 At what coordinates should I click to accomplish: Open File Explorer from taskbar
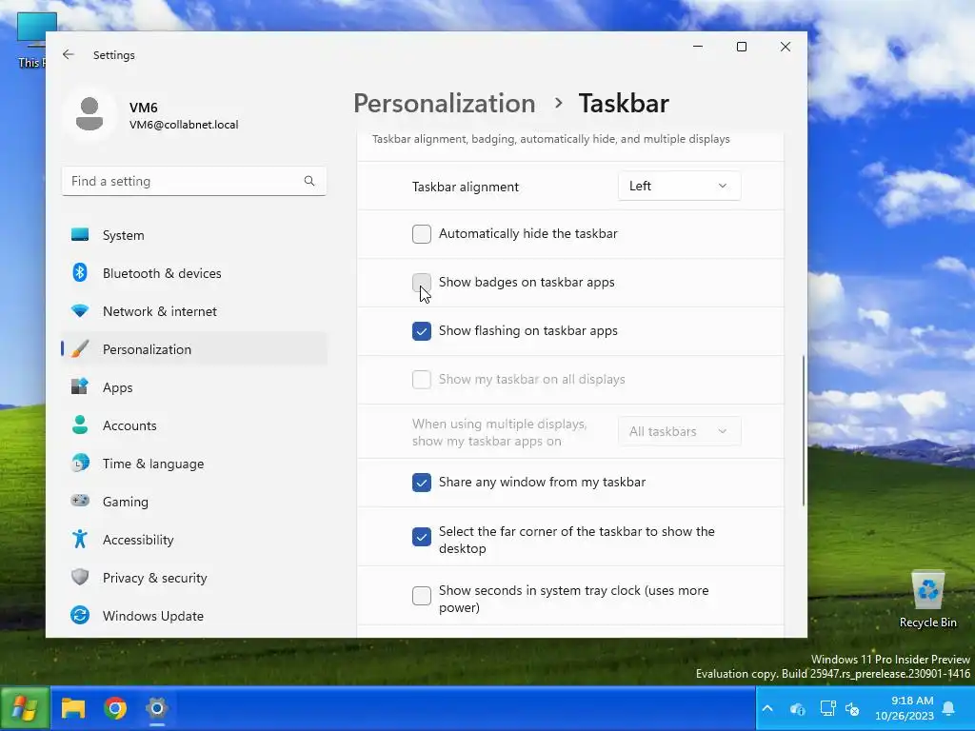tap(72, 708)
